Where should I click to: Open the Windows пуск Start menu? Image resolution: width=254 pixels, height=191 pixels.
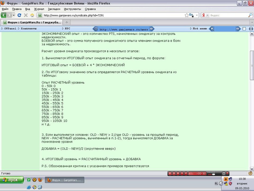(12, 180)
